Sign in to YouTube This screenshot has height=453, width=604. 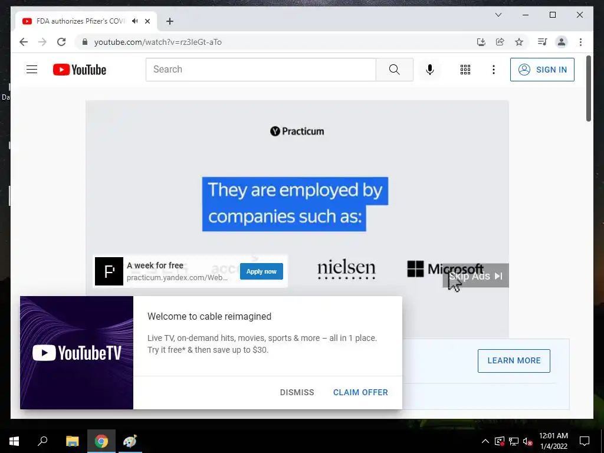(x=542, y=70)
